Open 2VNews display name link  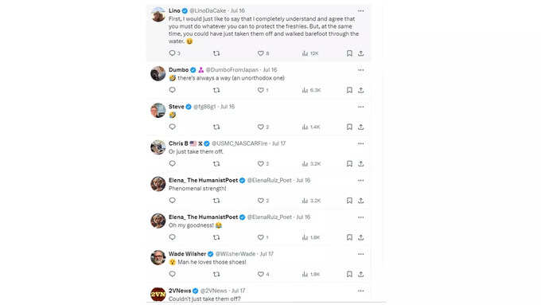[x=180, y=291]
